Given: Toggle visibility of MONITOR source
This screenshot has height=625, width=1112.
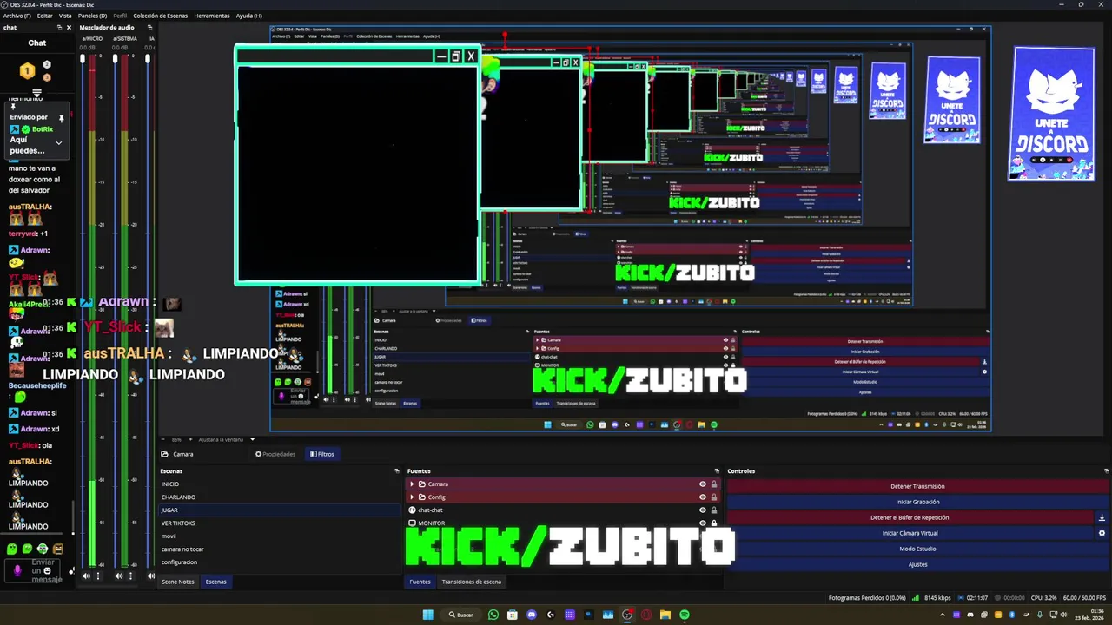Looking at the screenshot, I should click(x=703, y=523).
